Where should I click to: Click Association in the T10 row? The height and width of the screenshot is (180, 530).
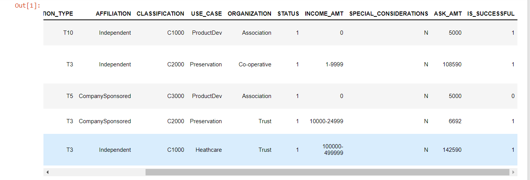[257, 33]
